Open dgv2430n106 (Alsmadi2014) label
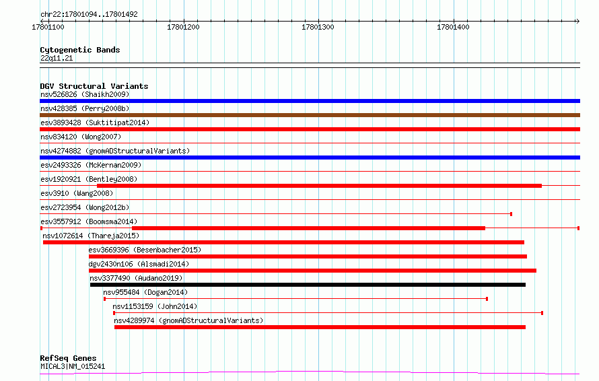The height and width of the screenshot is (381, 599). click(x=139, y=264)
